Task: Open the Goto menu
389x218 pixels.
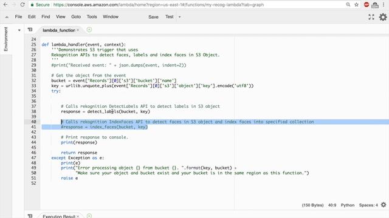Action: pyautogui.click(x=76, y=17)
